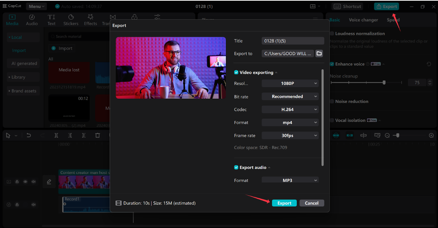The image size is (438, 228).
Task: Open the Codec H.264 dropdown
Action: (290, 110)
